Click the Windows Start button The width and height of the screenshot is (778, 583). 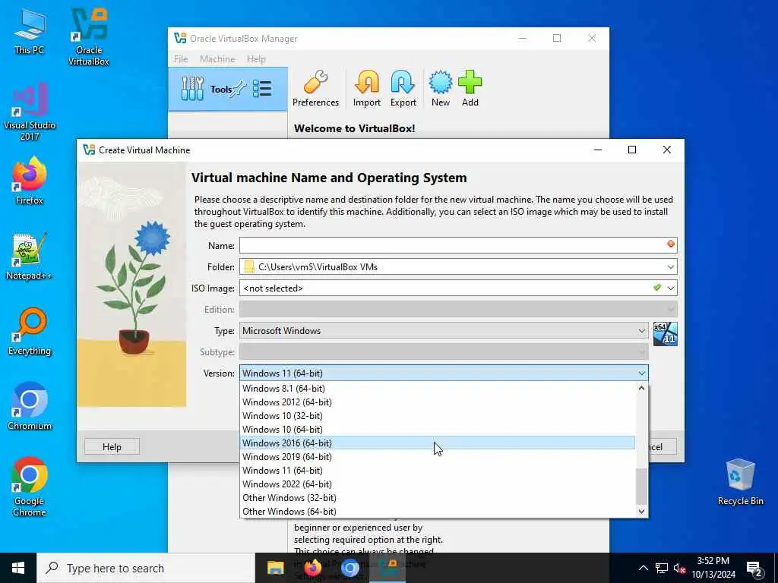(x=18, y=568)
